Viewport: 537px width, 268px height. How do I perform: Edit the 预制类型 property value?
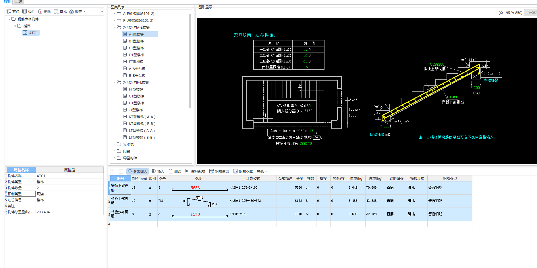[69, 194]
